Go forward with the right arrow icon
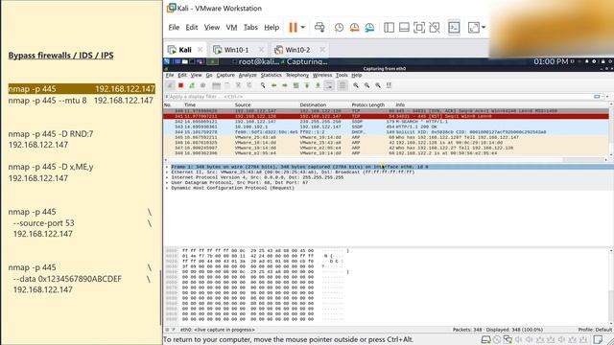 tap(285, 85)
